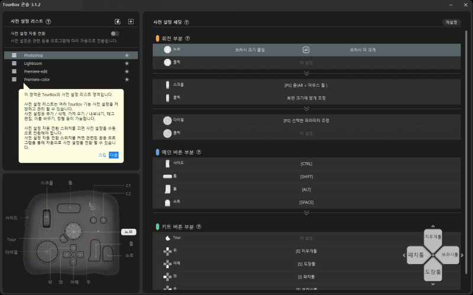Click the 노브 label on the device diagram

tap(129, 232)
